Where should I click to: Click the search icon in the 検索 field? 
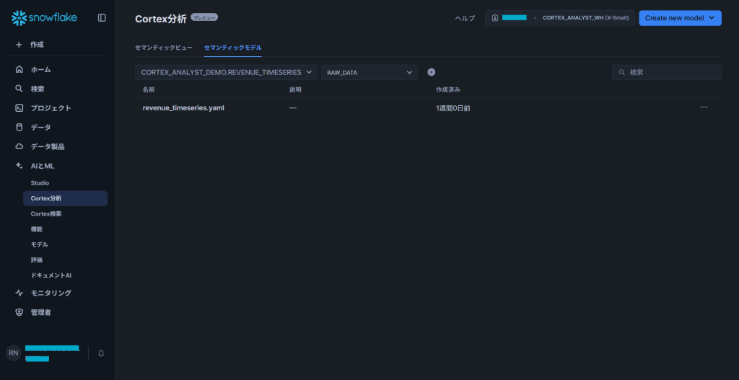coord(621,73)
